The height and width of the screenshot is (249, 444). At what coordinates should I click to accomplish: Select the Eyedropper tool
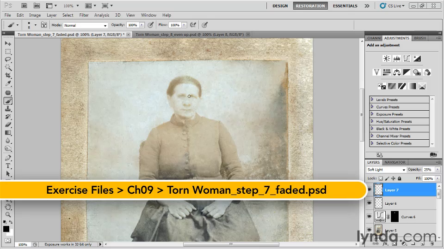(8, 83)
